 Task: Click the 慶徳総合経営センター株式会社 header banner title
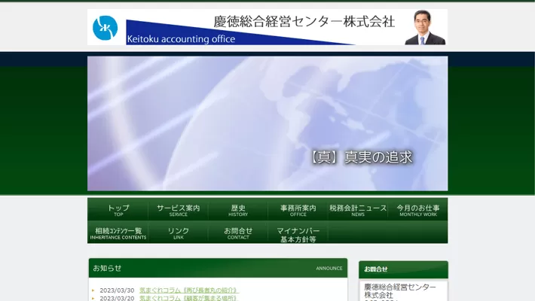coord(304,22)
